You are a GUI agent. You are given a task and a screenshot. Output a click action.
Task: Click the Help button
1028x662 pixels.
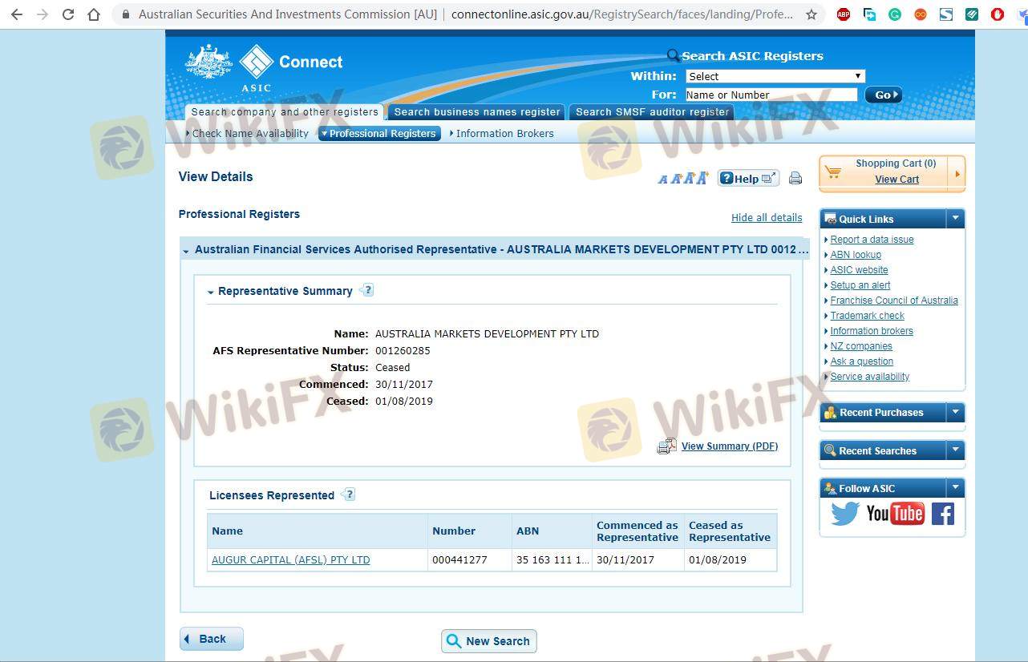[x=748, y=179]
